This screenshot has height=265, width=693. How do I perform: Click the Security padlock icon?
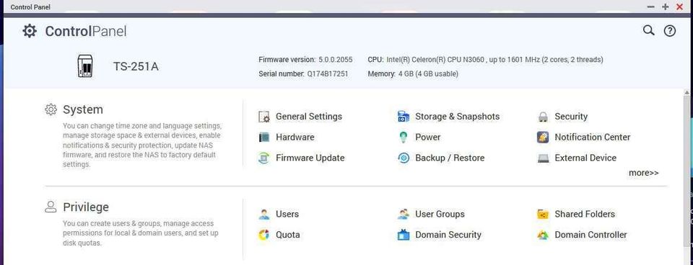(x=543, y=117)
